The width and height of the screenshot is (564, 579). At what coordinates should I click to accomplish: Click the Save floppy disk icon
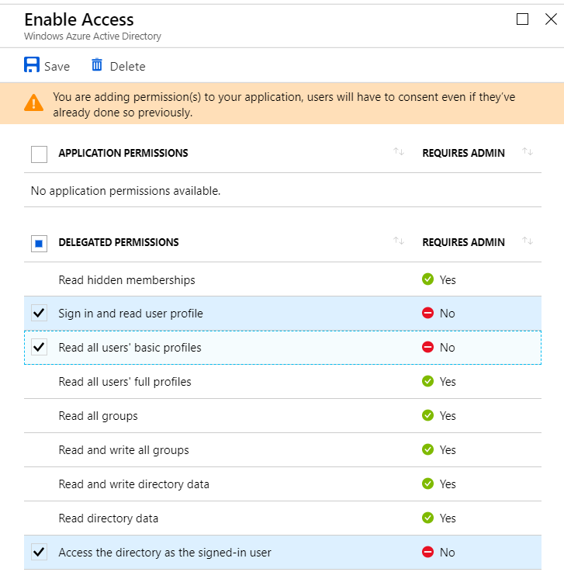32,65
